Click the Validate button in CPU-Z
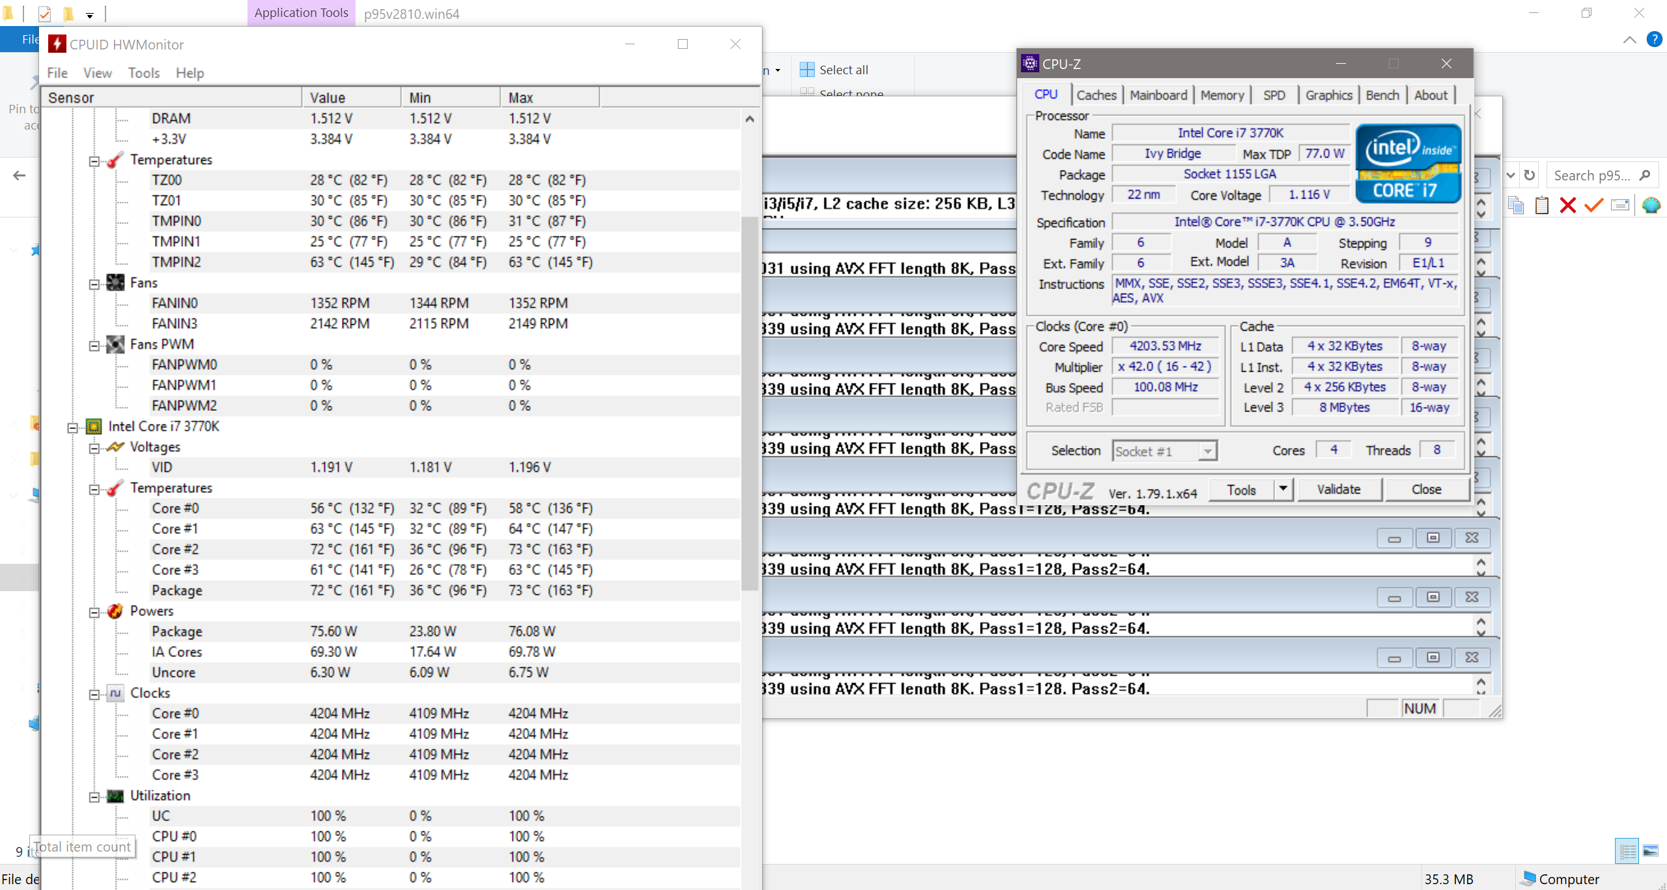The height and width of the screenshot is (890, 1667). pos(1339,490)
